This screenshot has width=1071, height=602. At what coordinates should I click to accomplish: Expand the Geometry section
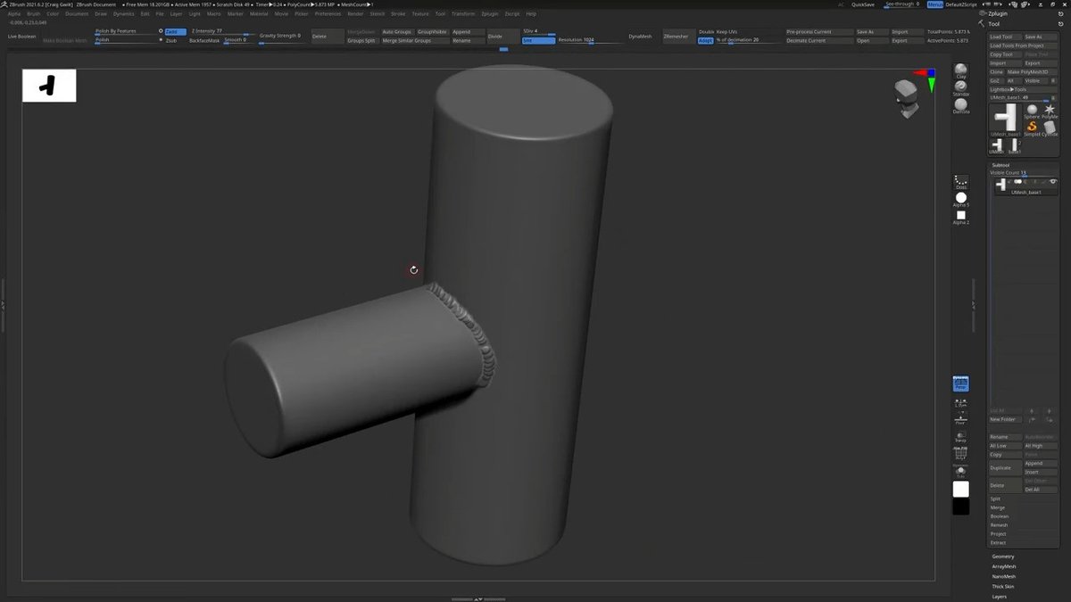pyautogui.click(x=1003, y=557)
